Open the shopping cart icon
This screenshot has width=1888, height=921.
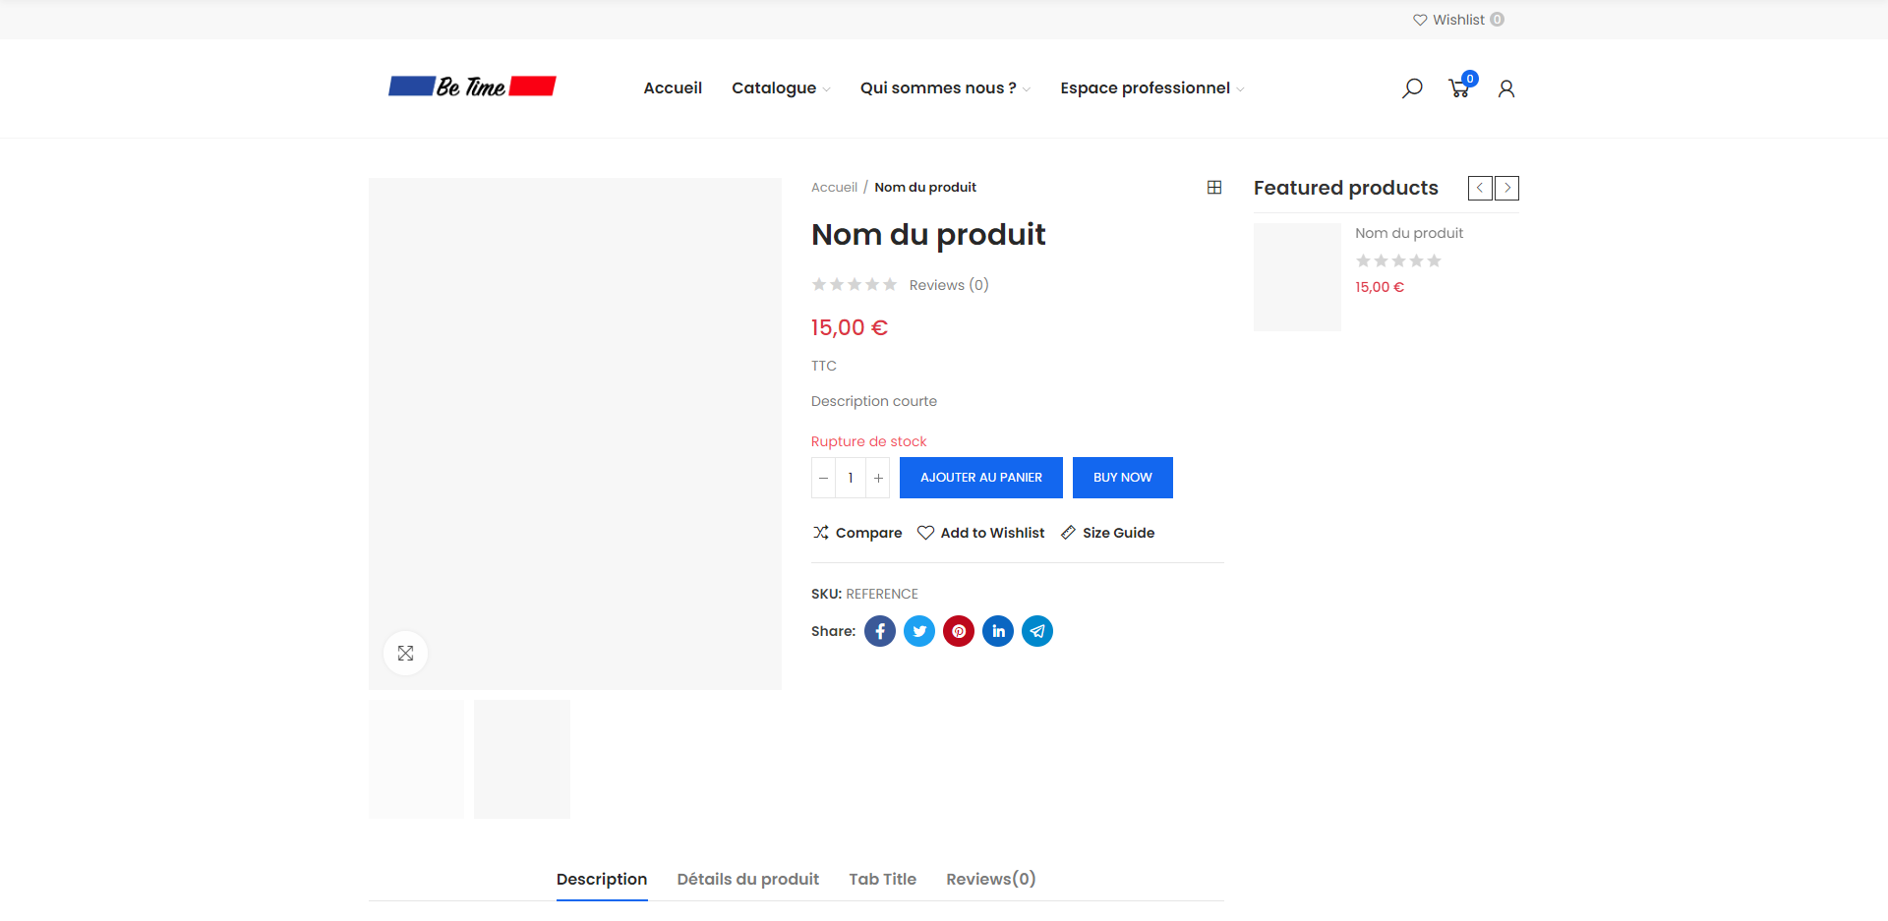(x=1460, y=87)
